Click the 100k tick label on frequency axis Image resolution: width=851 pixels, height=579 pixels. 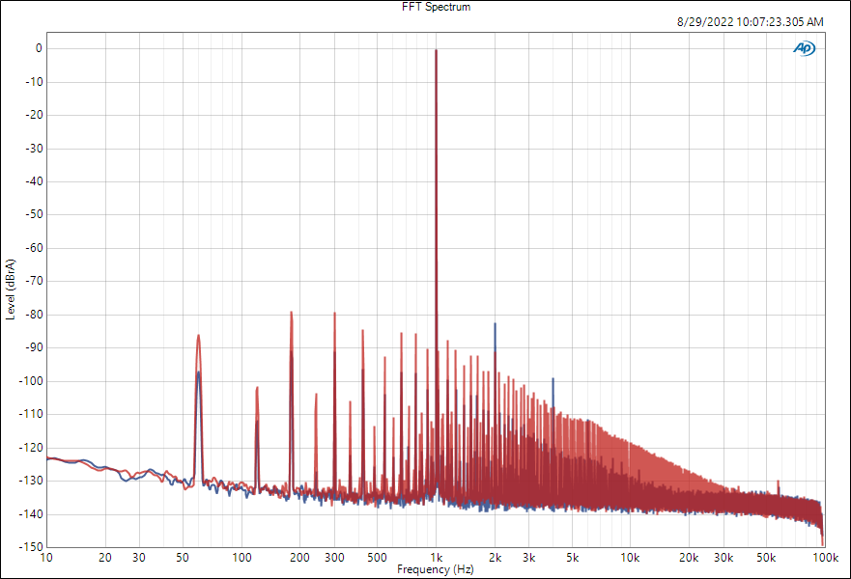[x=823, y=558]
